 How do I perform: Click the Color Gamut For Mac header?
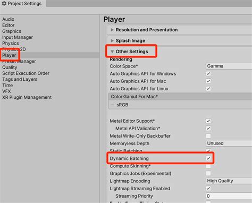[x=180, y=97]
